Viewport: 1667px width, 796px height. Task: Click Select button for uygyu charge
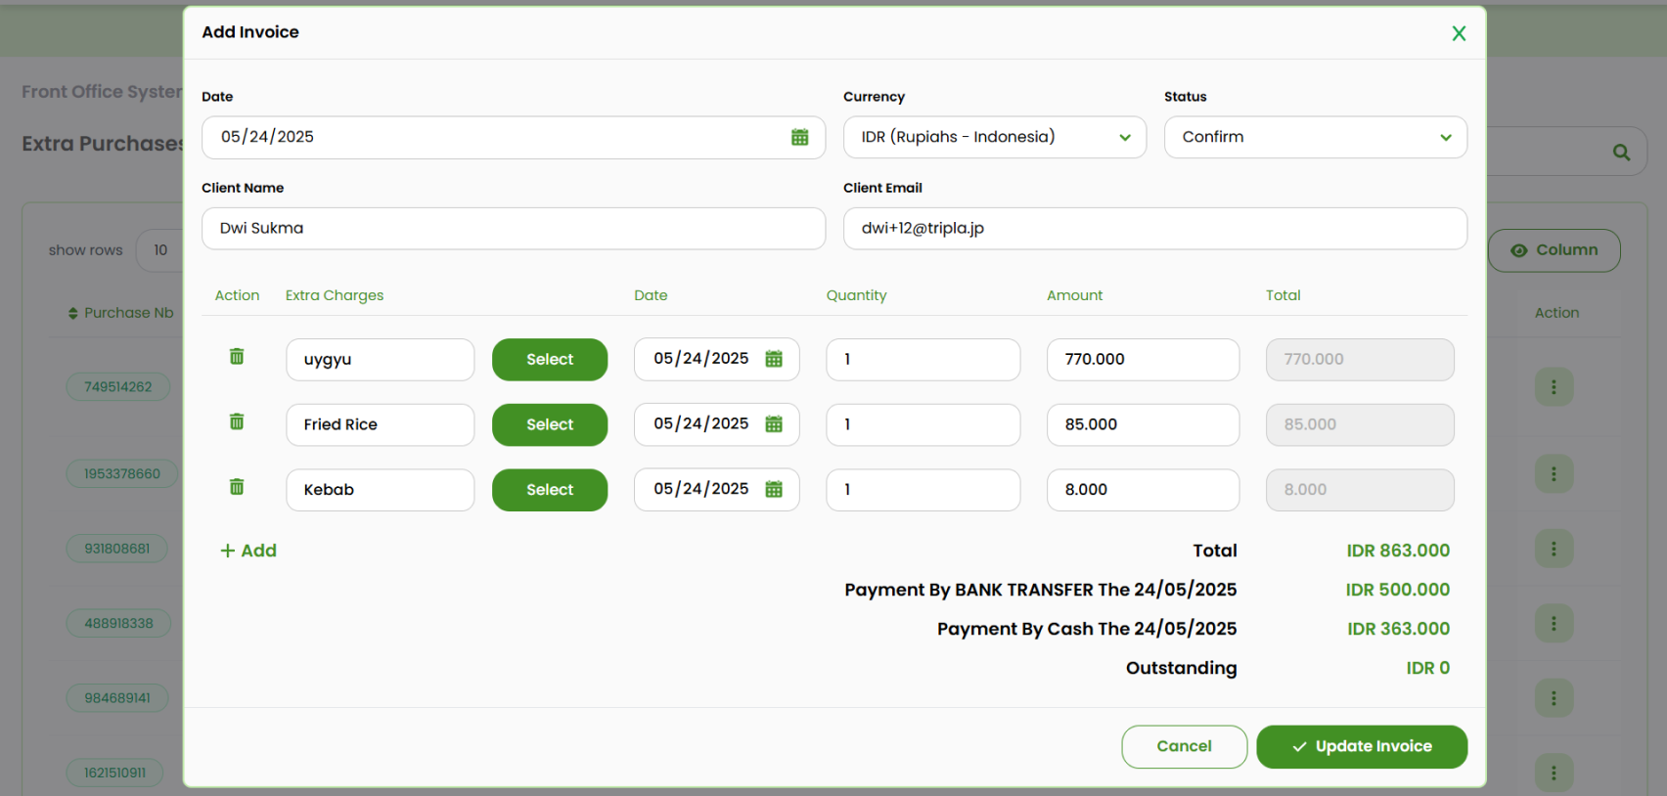550,359
